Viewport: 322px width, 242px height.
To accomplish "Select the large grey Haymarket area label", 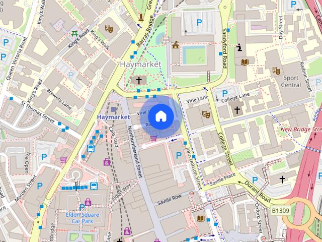I will pyautogui.click(x=140, y=65).
